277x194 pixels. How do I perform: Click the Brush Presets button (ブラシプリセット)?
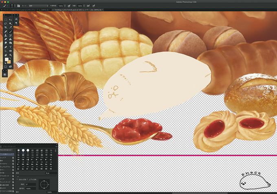coord(6,150)
